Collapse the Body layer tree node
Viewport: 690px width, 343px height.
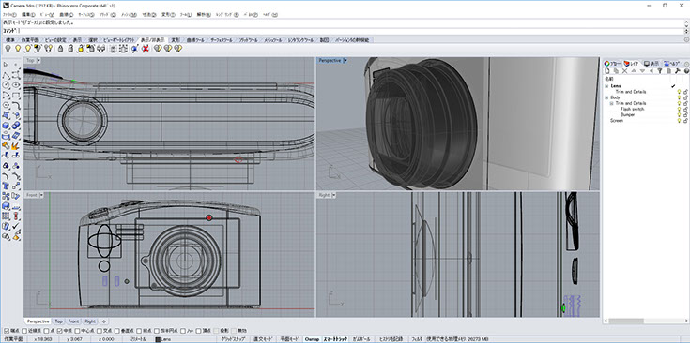(x=606, y=97)
